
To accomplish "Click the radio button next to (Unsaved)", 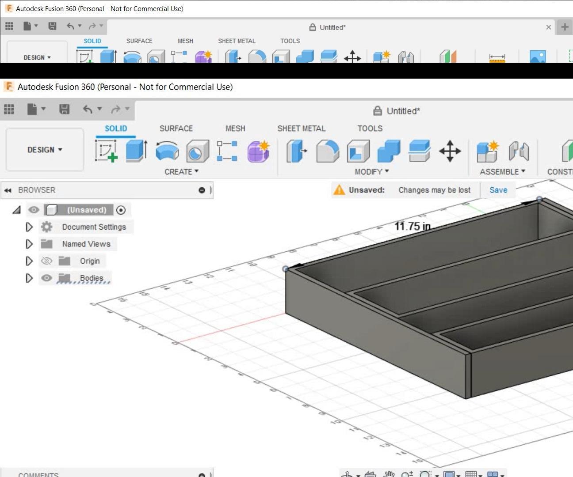I will pos(121,210).
